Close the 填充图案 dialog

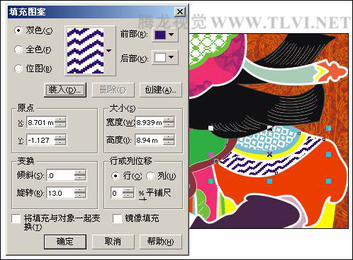[180, 11]
